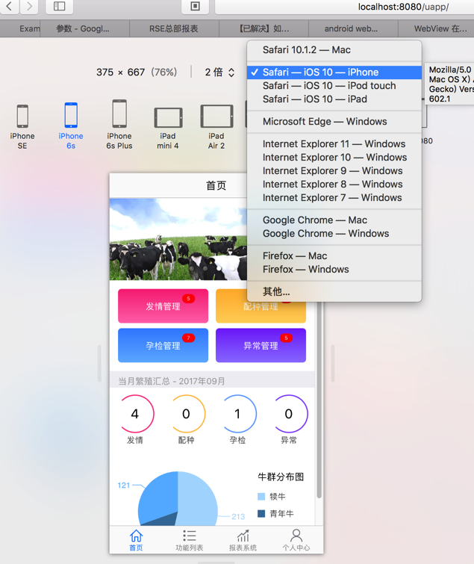
Task: Switch to the 参数 - Googl... tab
Action: [84, 29]
